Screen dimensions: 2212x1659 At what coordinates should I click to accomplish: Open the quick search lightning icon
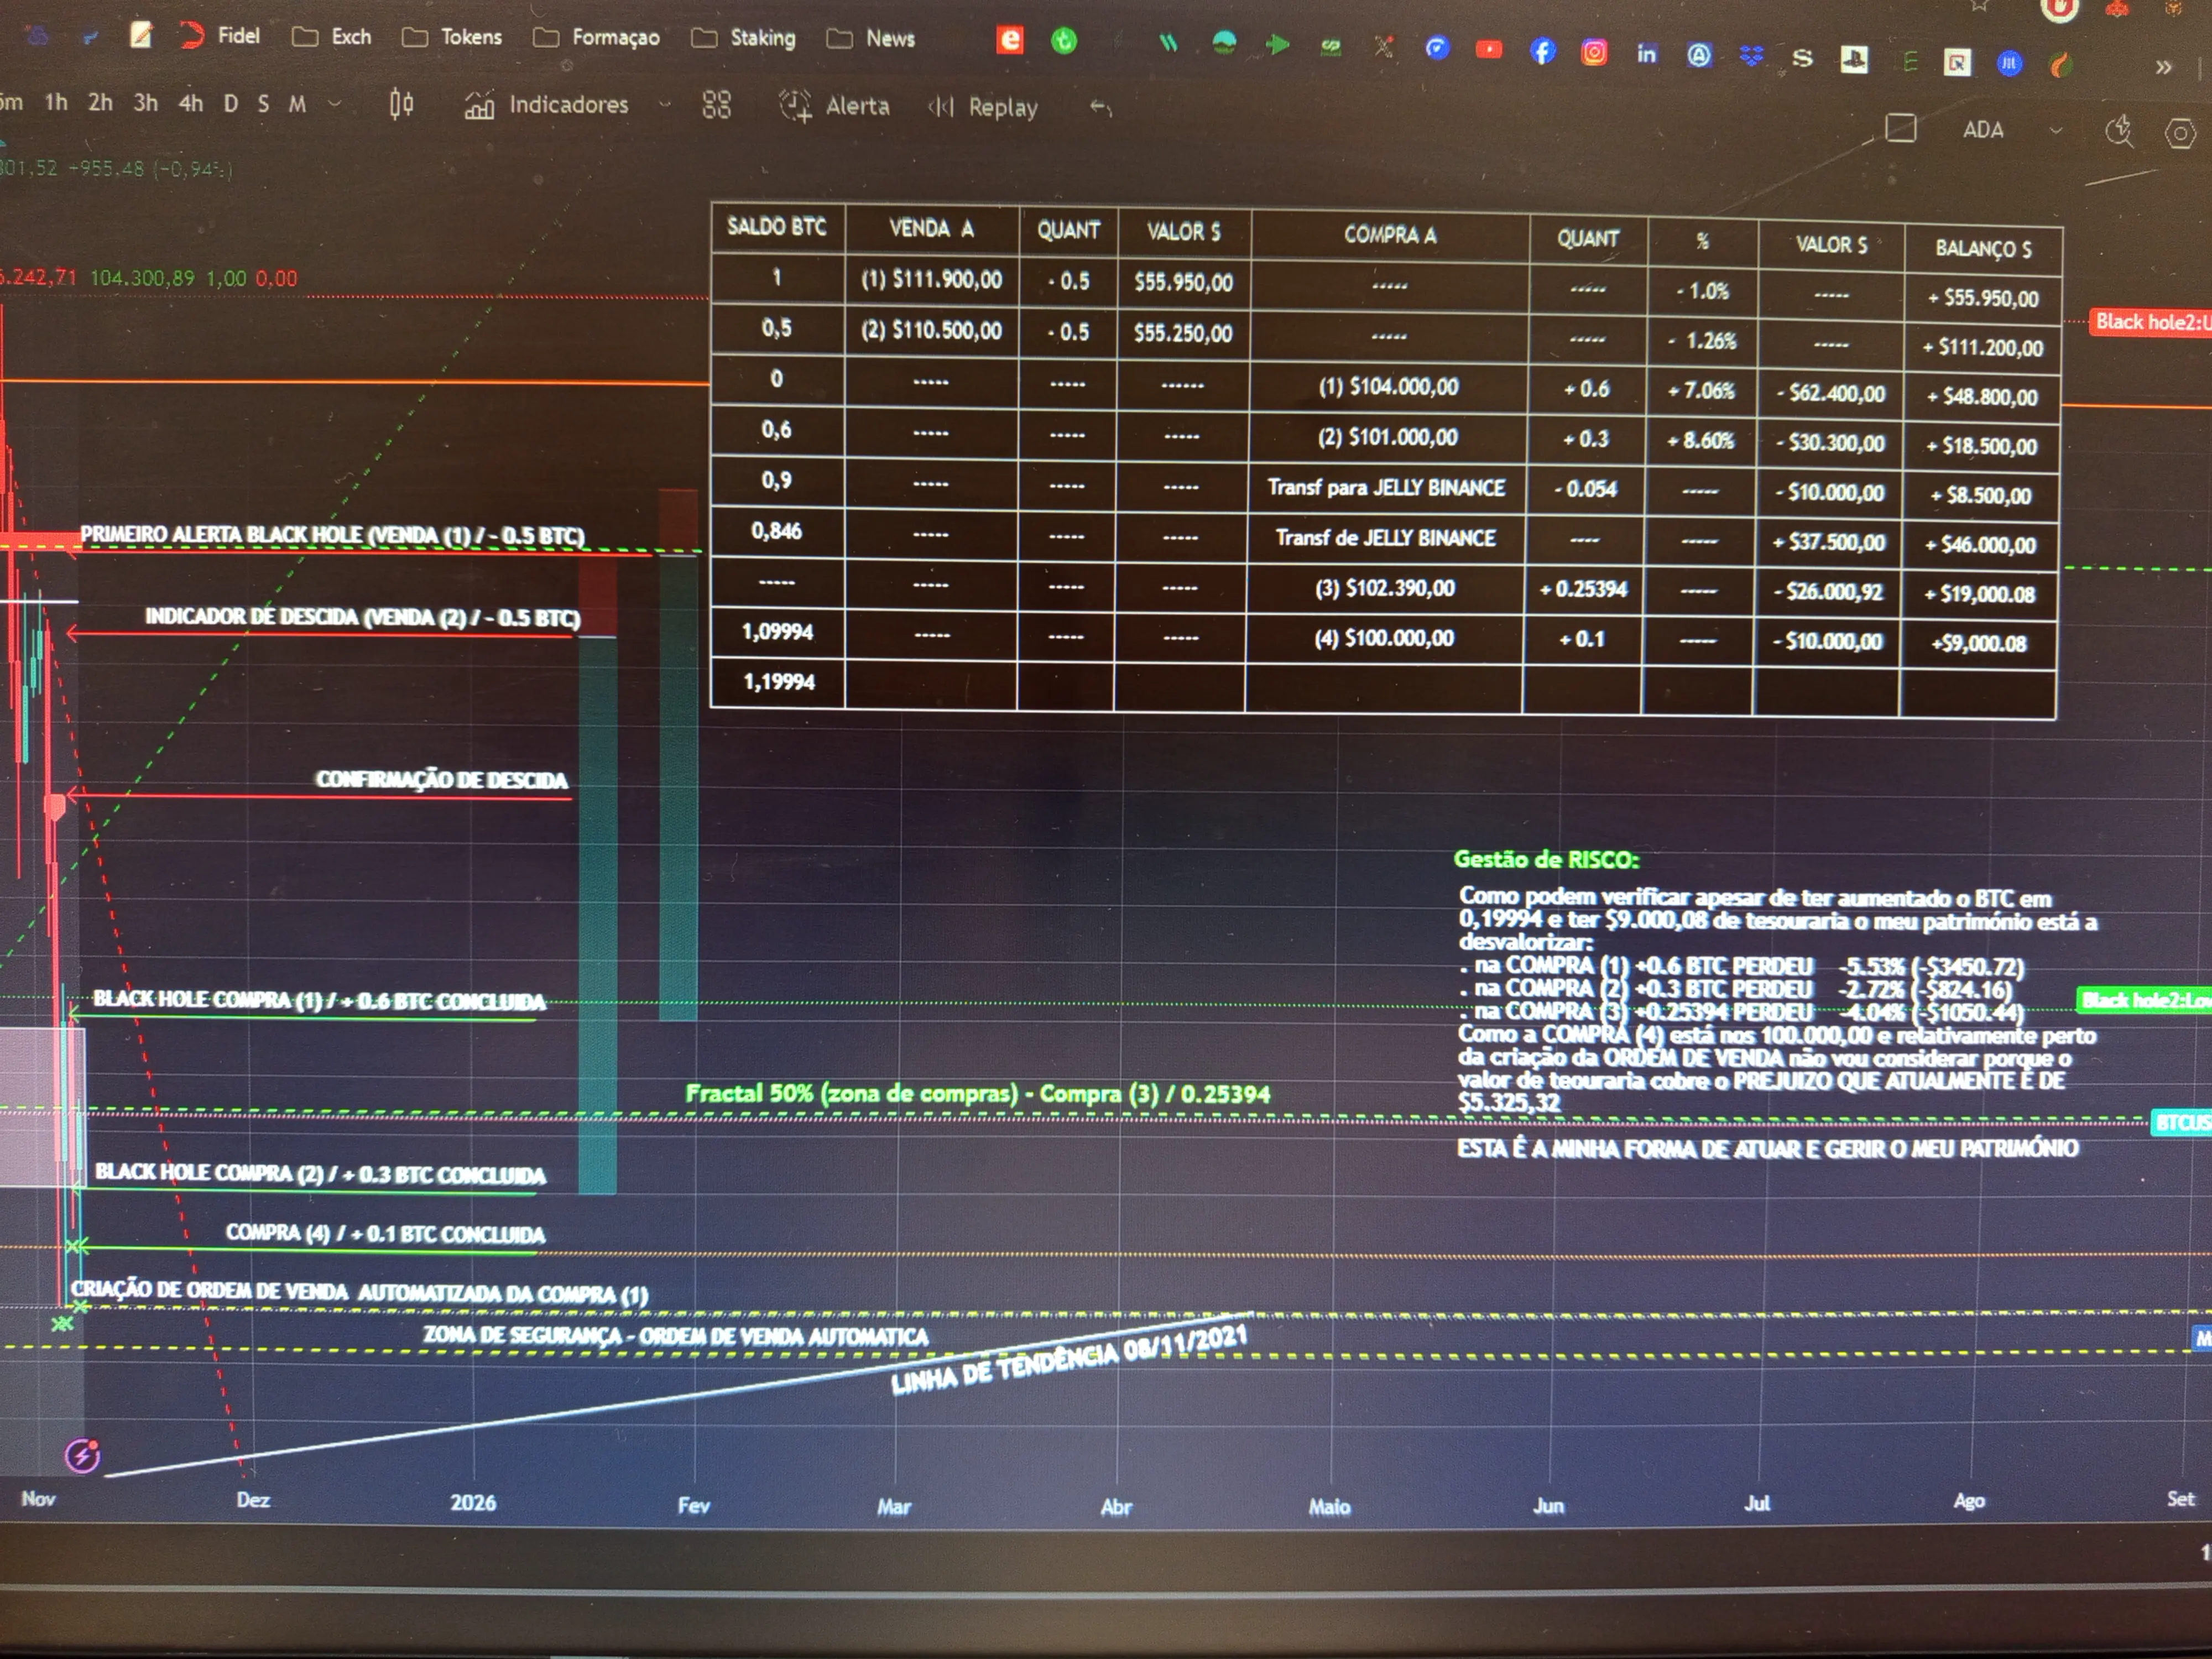[2119, 131]
